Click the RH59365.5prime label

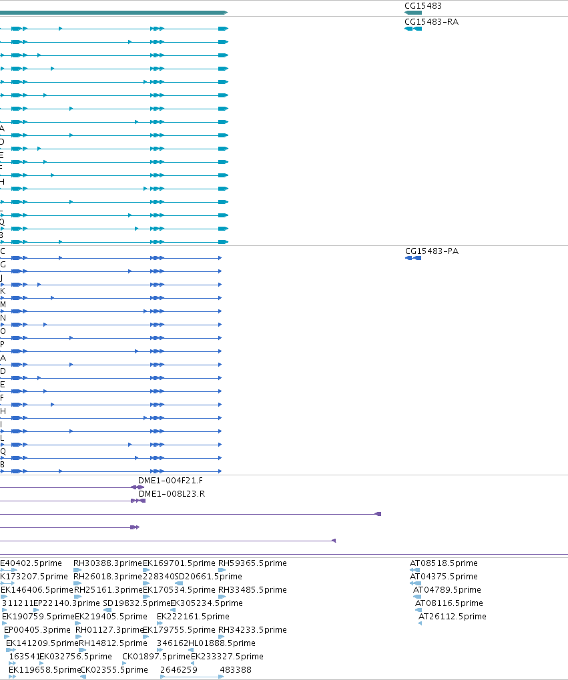tap(252, 563)
